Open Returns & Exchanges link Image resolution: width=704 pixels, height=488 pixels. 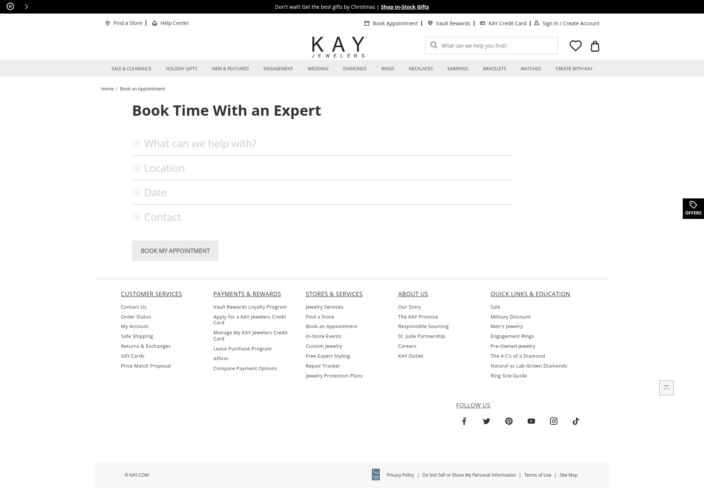pyautogui.click(x=146, y=346)
